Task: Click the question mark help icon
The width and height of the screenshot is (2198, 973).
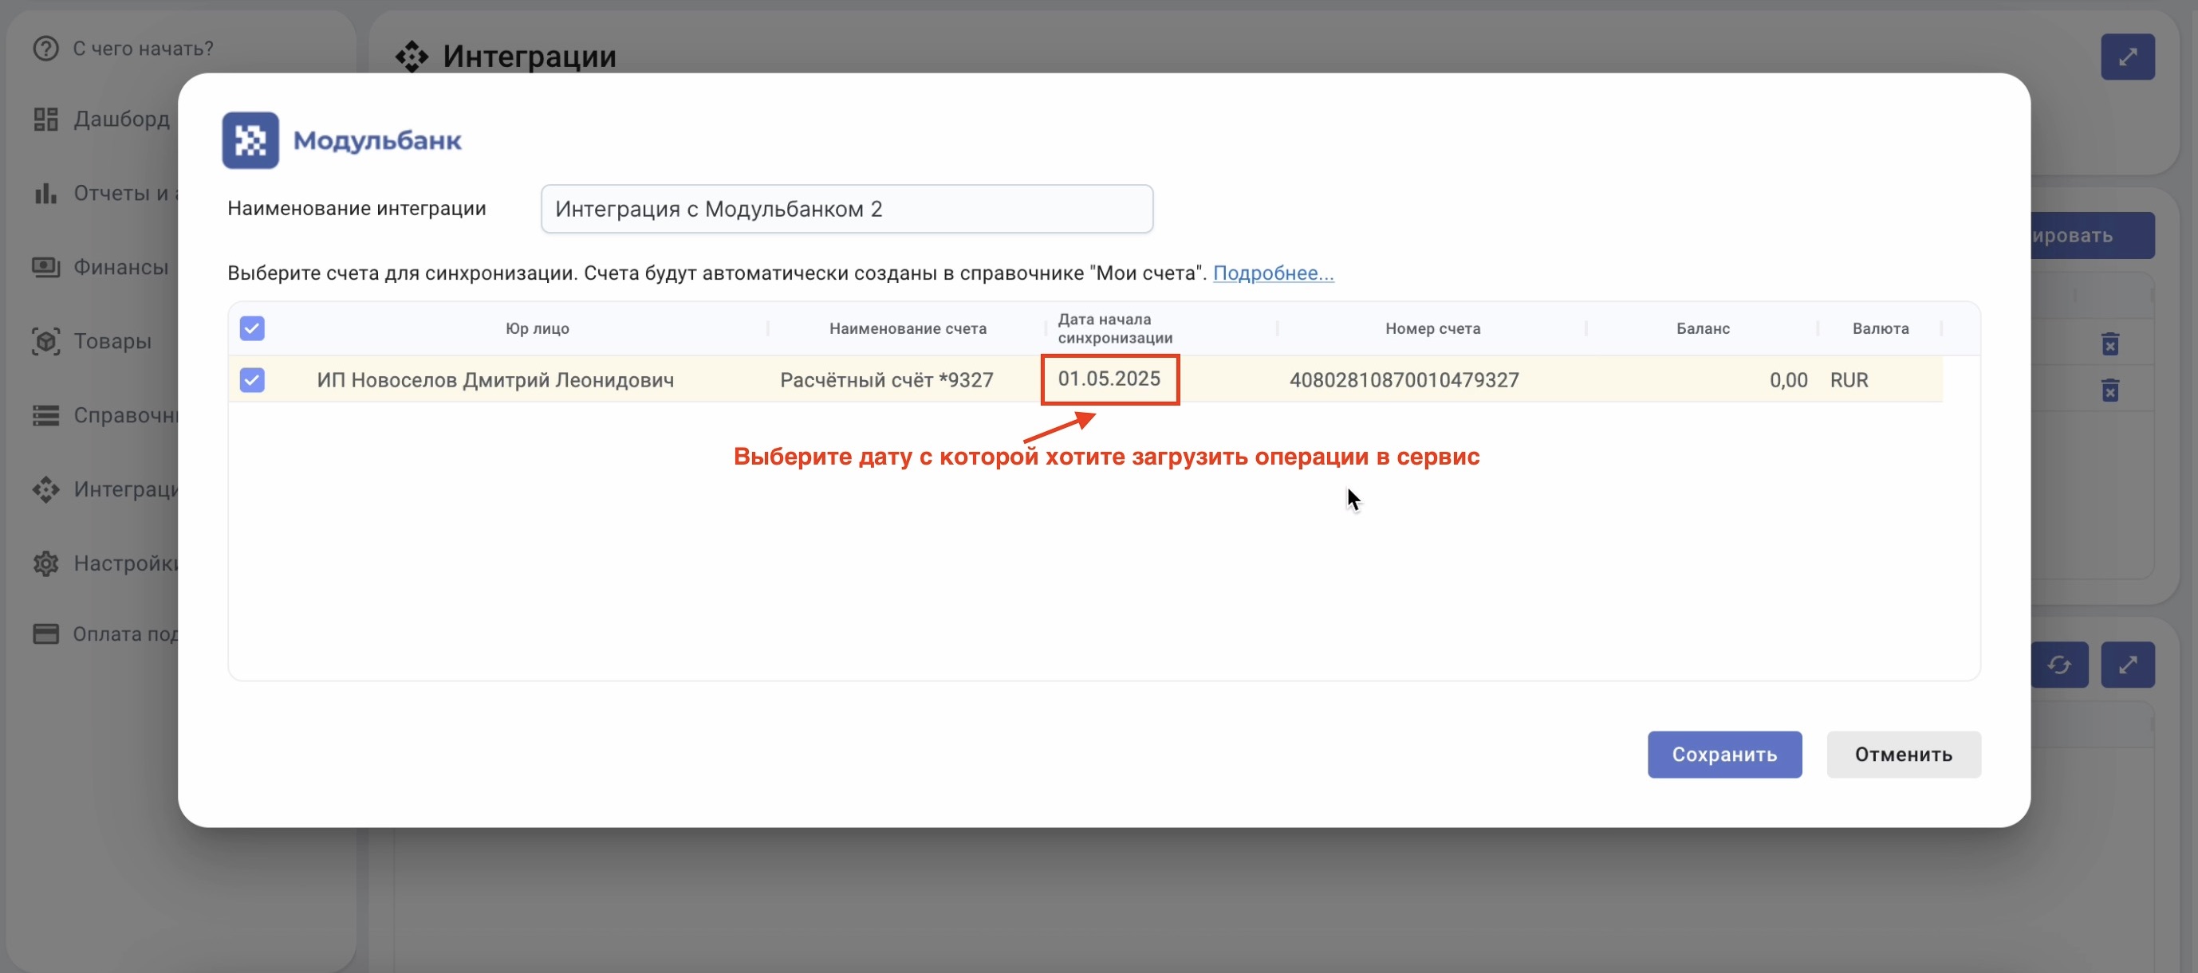Action: click(46, 49)
